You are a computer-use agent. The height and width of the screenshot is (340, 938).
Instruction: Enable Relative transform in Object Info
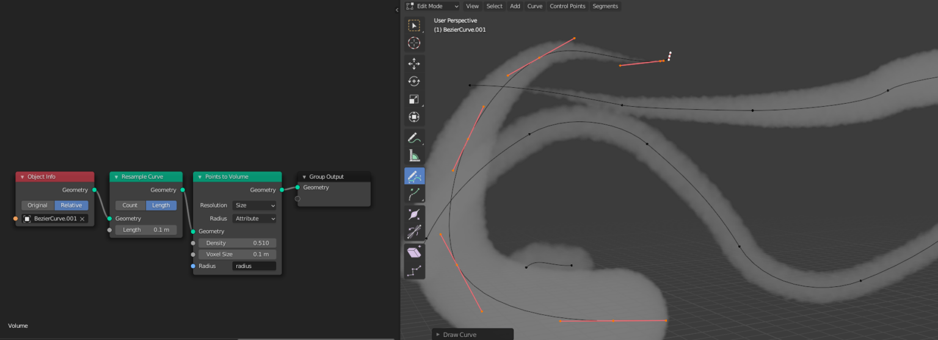(71, 205)
